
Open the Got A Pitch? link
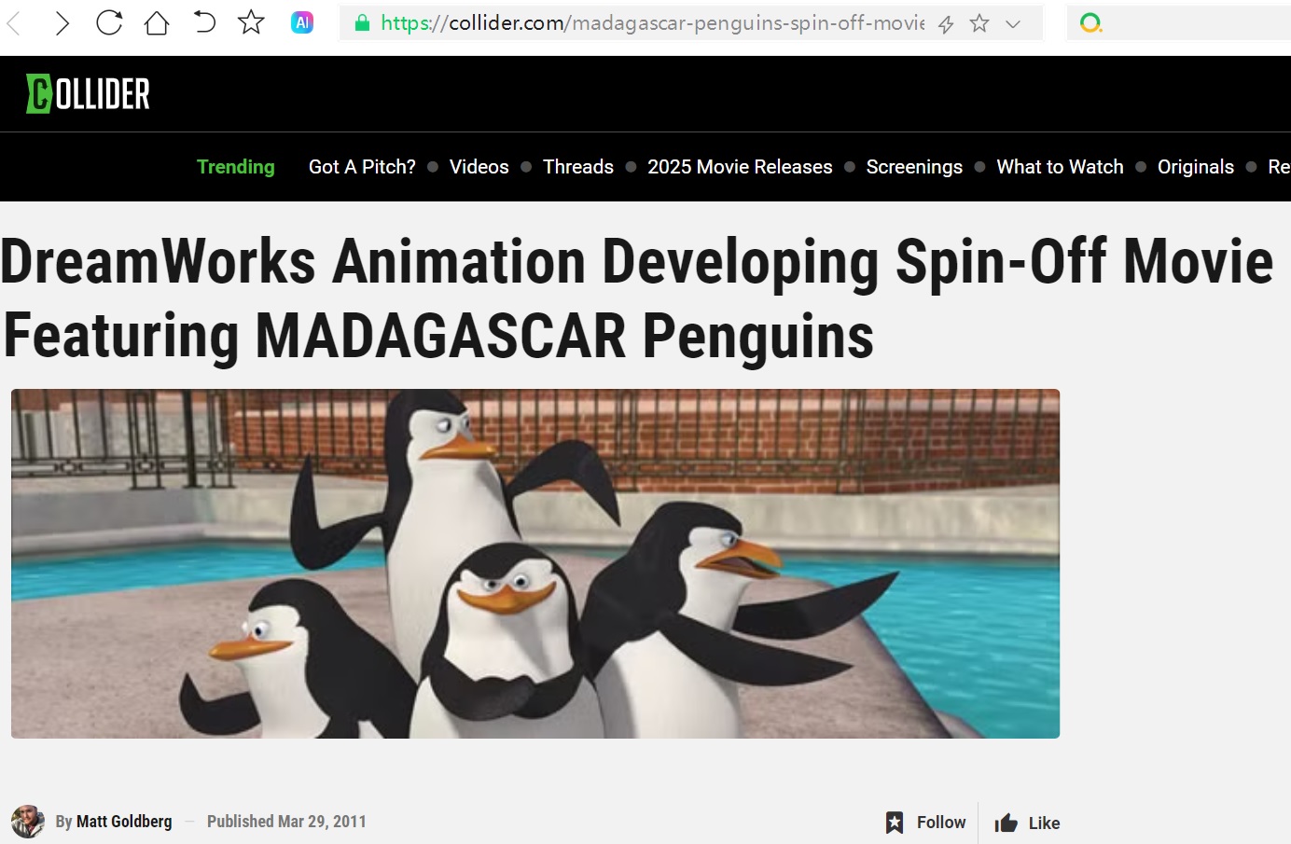pyautogui.click(x=362, y=167)
